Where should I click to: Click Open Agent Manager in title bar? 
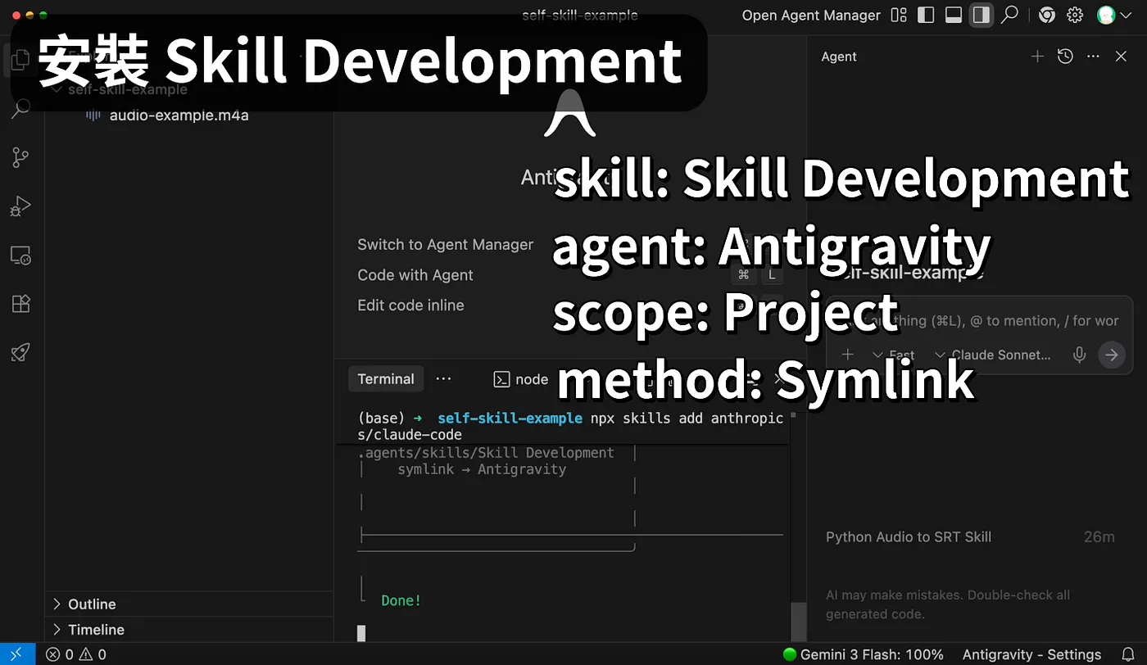pos(811,15)
